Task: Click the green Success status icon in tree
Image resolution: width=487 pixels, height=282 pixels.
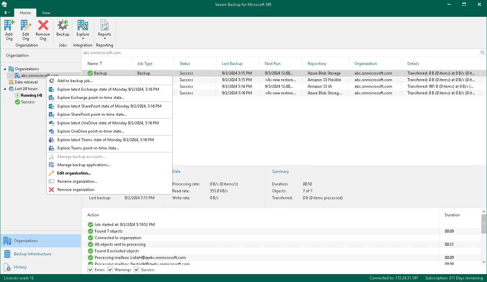Action: pos(17,102)
